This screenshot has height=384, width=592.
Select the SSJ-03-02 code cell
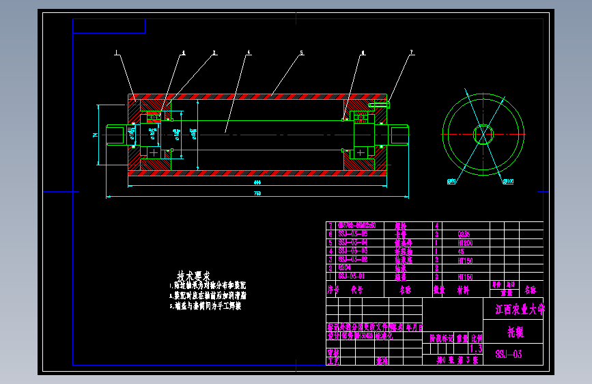353,259
